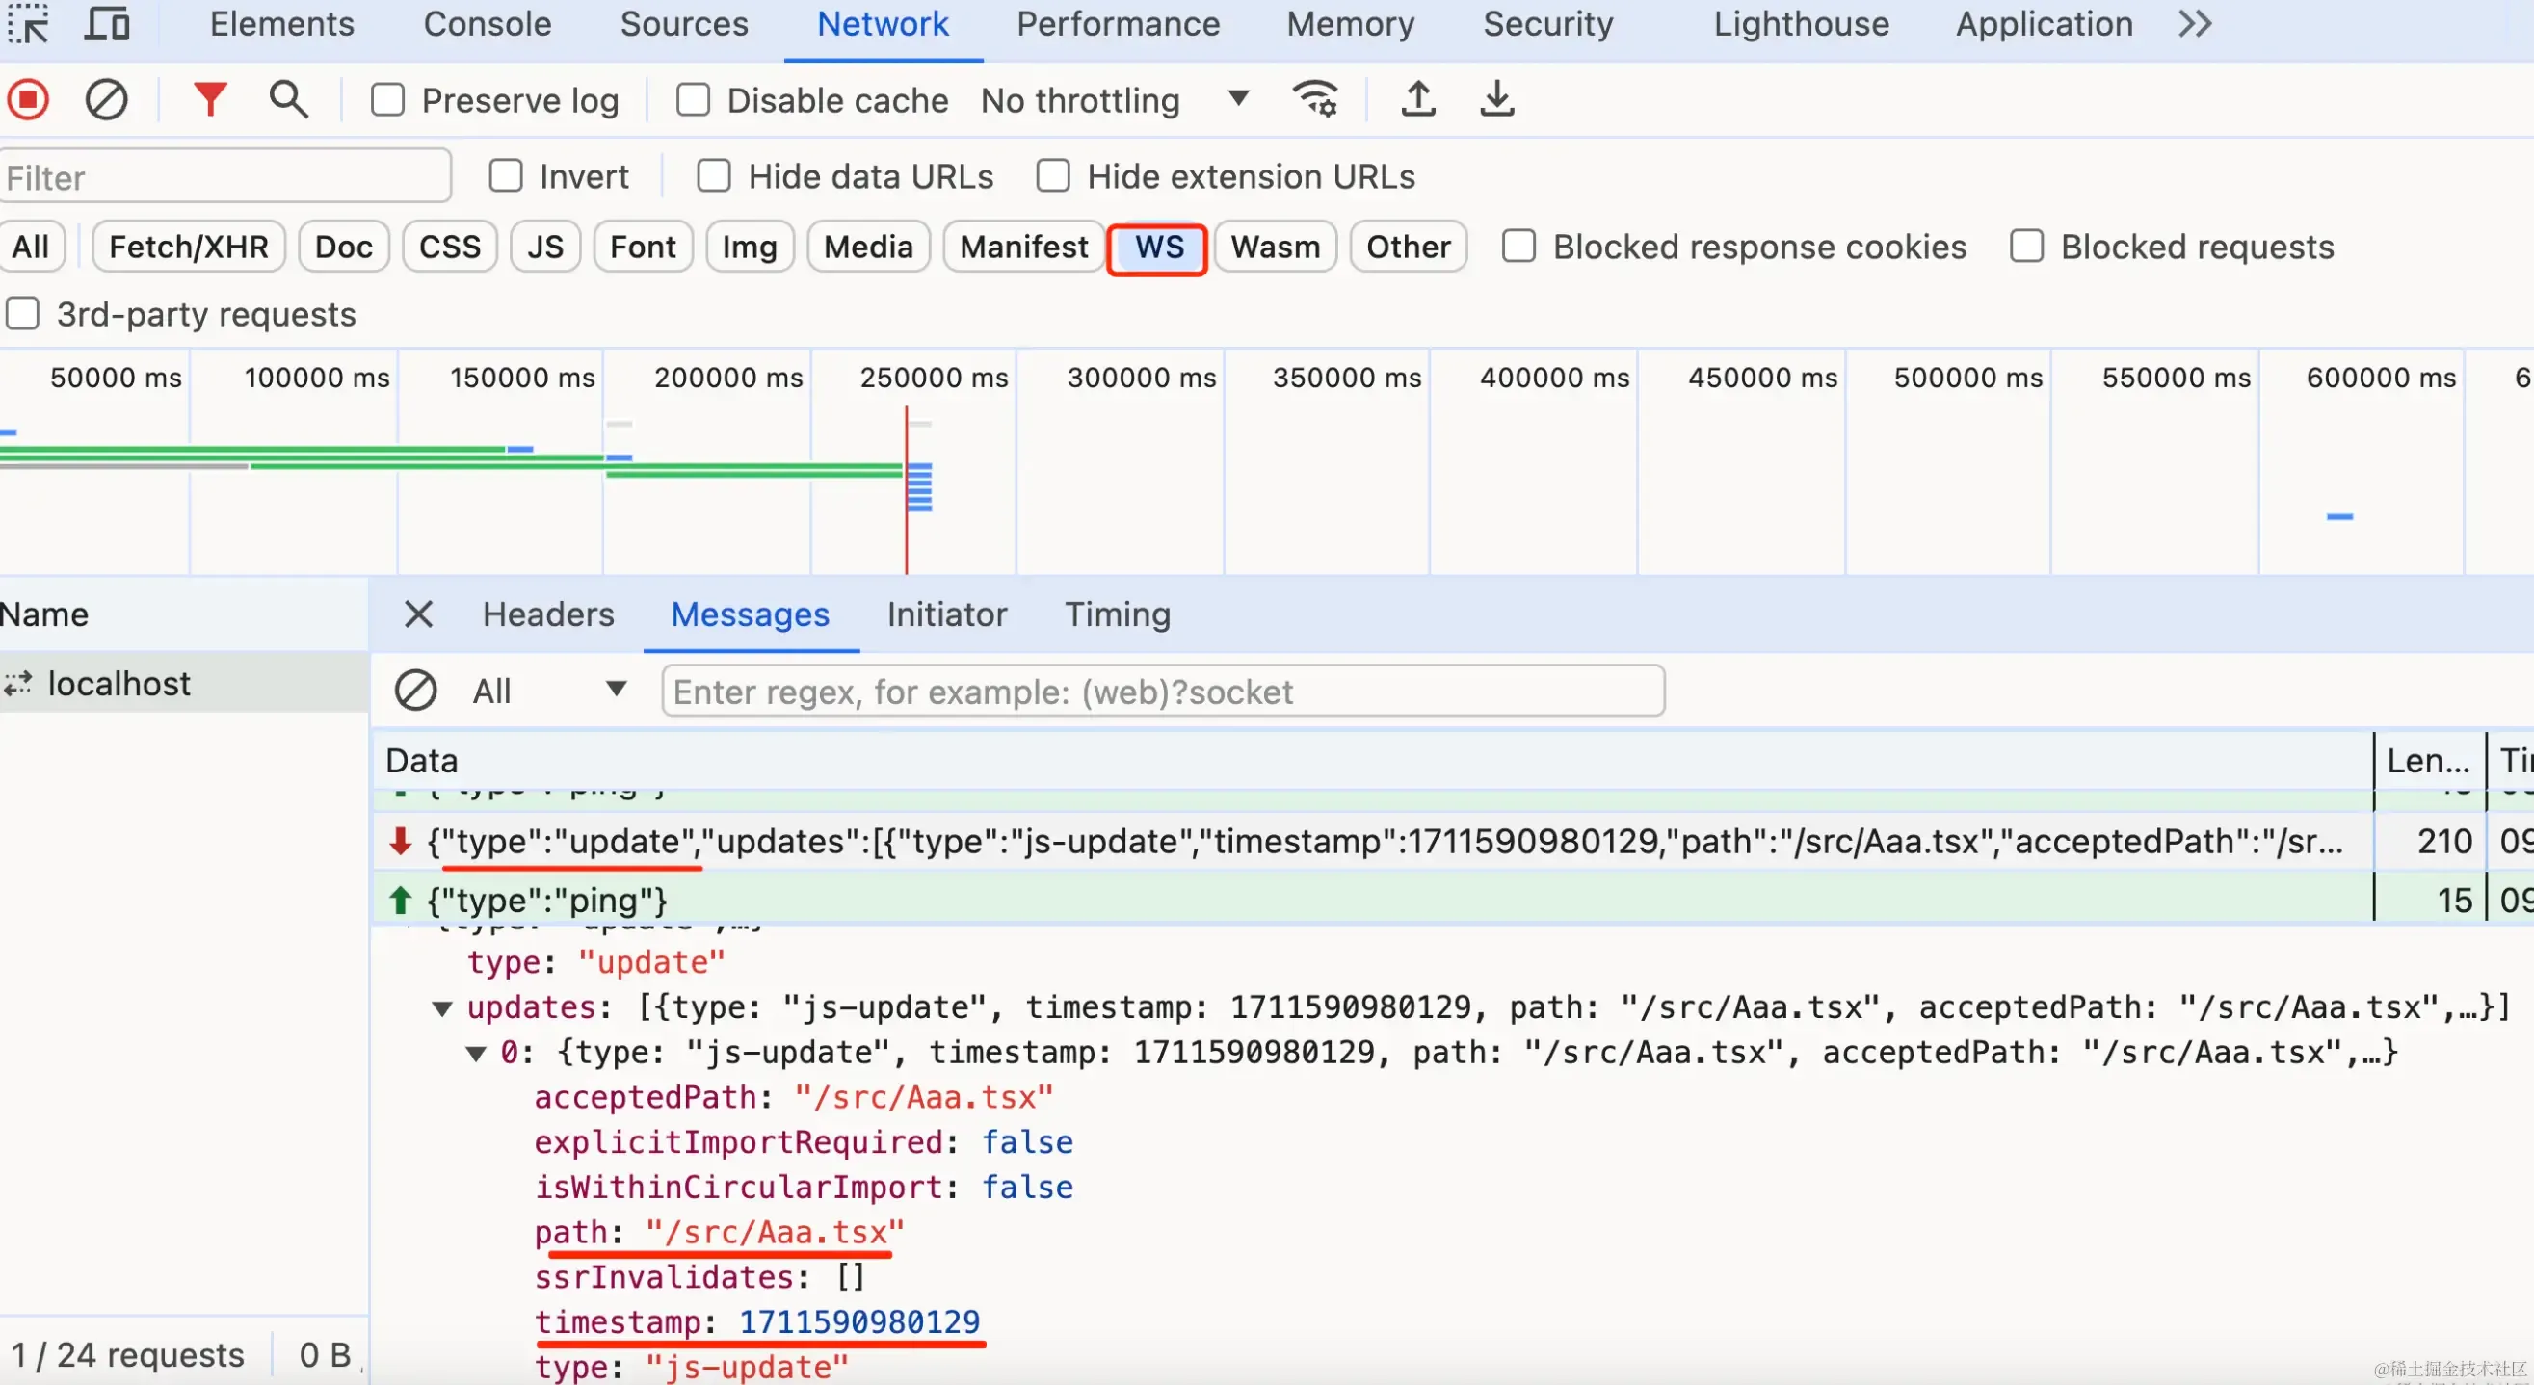Switch to the Security tab

click(1548, 24)
